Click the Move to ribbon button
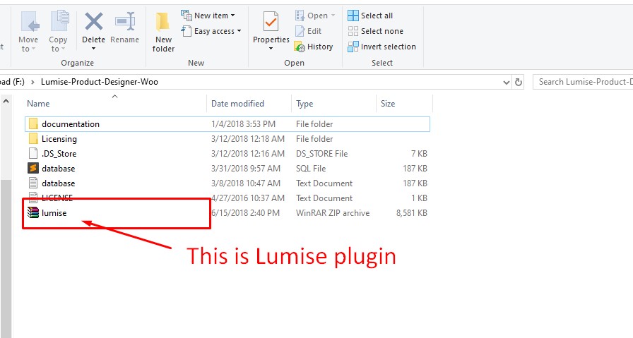633x338 pixels. point(28,32)
